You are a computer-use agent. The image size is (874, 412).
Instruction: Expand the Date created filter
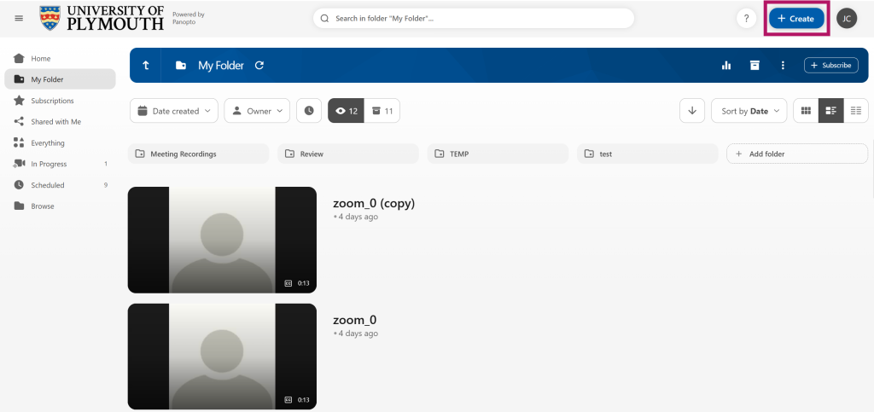pos(174,111)
